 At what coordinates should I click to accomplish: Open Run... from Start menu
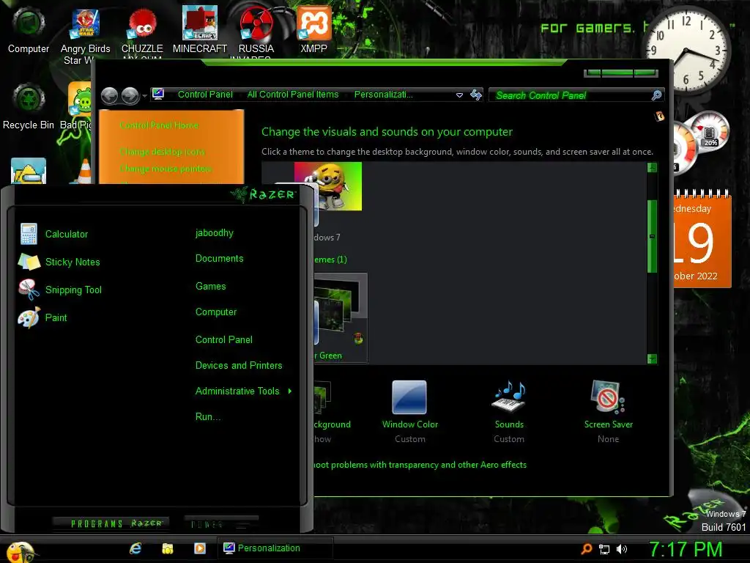click(207, 416)
